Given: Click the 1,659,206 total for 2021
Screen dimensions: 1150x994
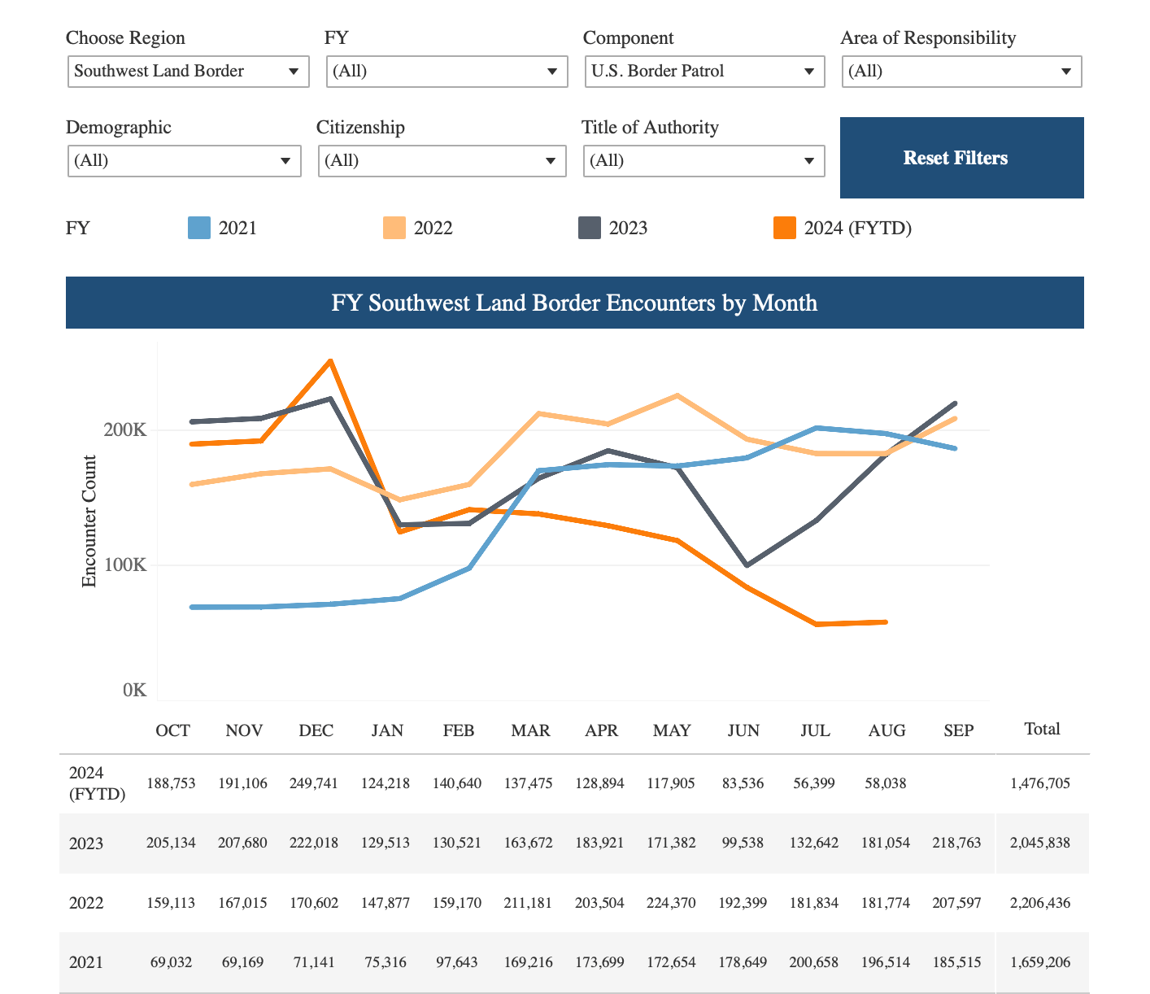Looking at the screenshot, I should click(x=1040, y=962).
